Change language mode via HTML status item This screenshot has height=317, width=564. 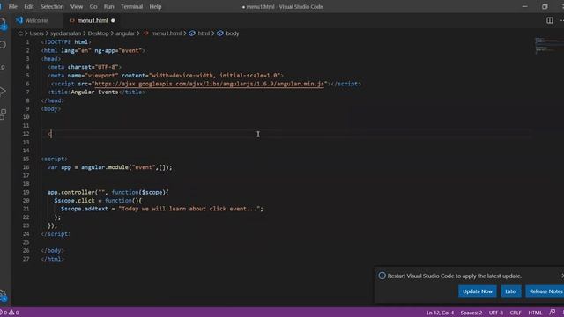tap(535, 313)
